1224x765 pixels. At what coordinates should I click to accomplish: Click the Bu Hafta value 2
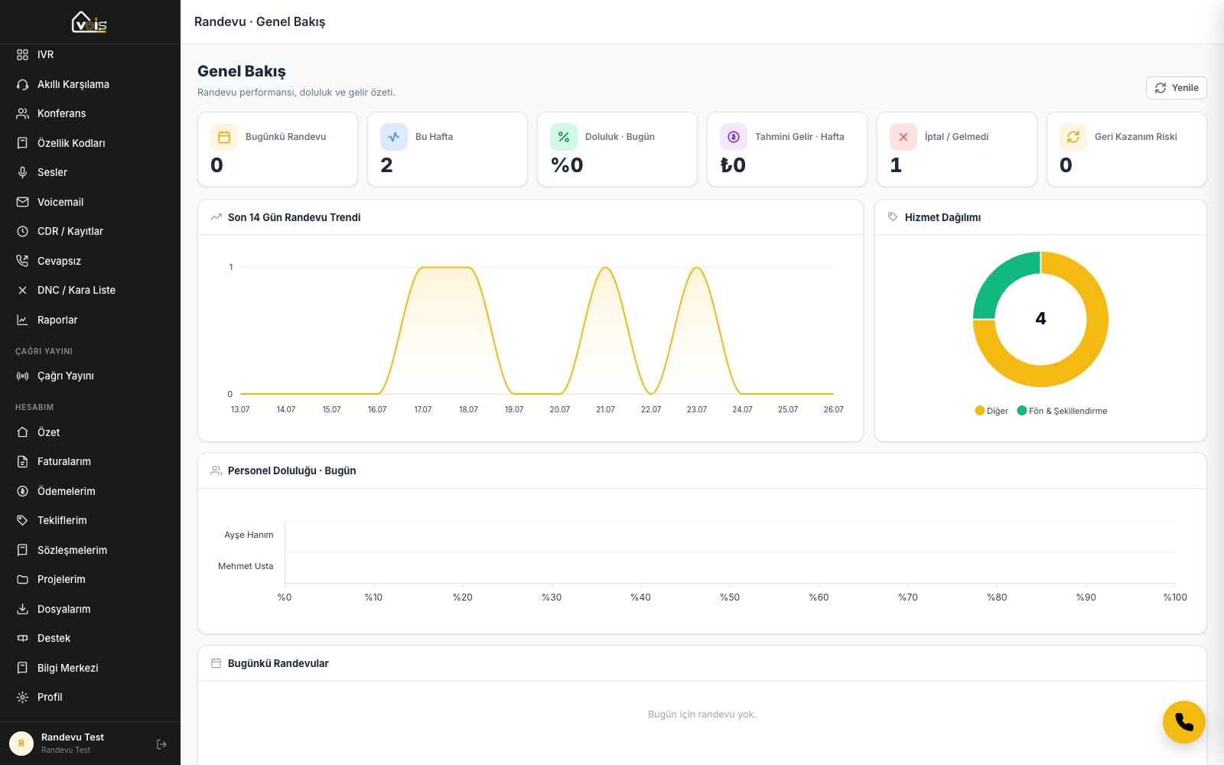coord(386,165)
